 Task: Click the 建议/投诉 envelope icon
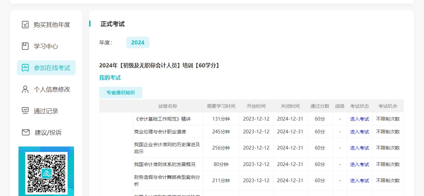pyautogui.click(x=26, y=132)
